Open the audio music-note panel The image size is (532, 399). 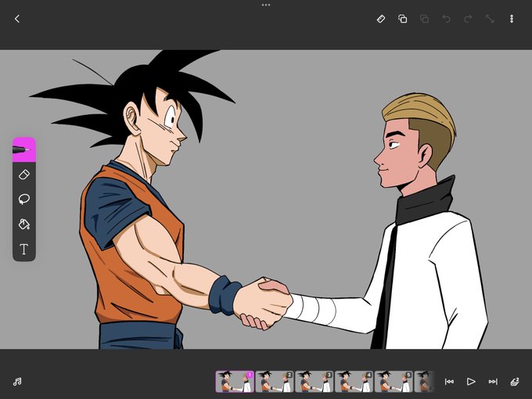(x=17, y=382)
